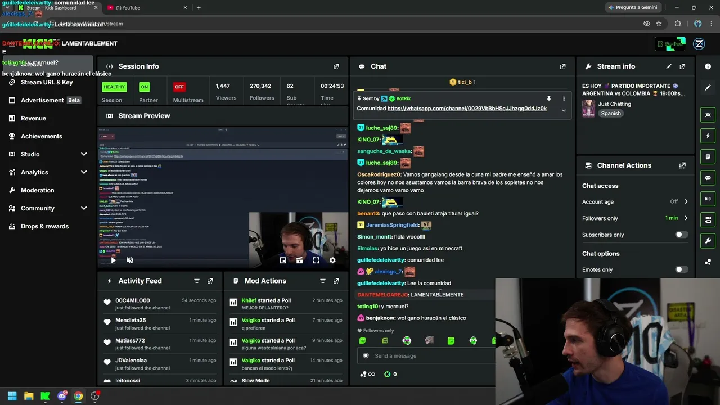Toggle Chat widget button in right toolbar

(708, 178)
